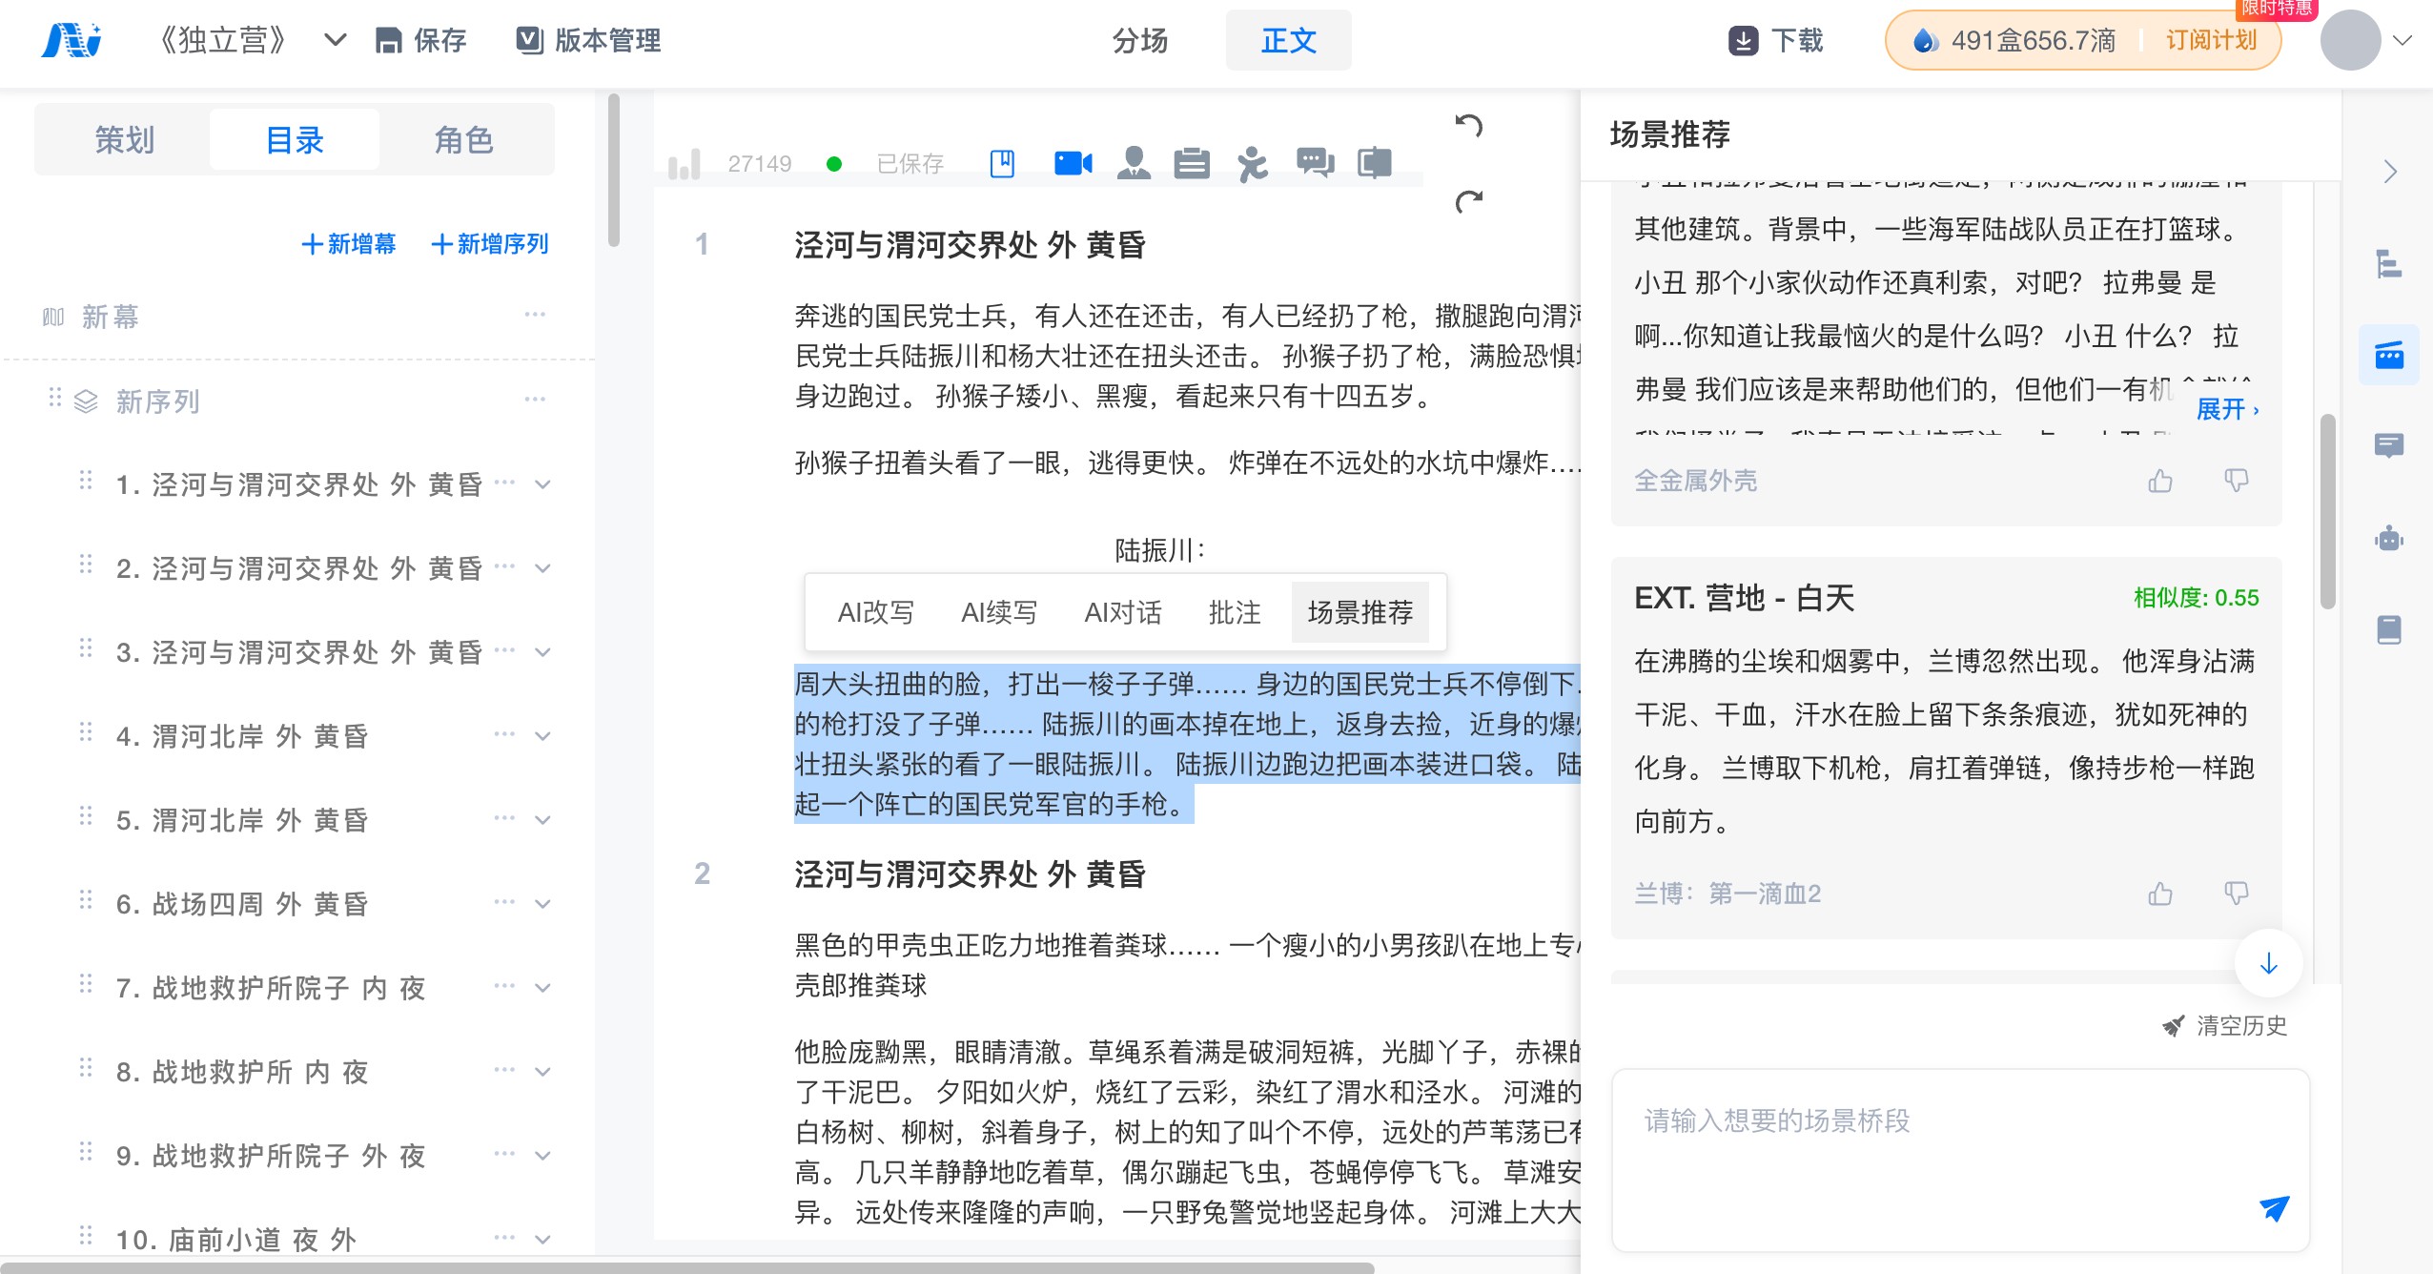Open more options for 新幕
Image resolution: width=2433 pixels, height=1274 pixels.
point(535,314)
